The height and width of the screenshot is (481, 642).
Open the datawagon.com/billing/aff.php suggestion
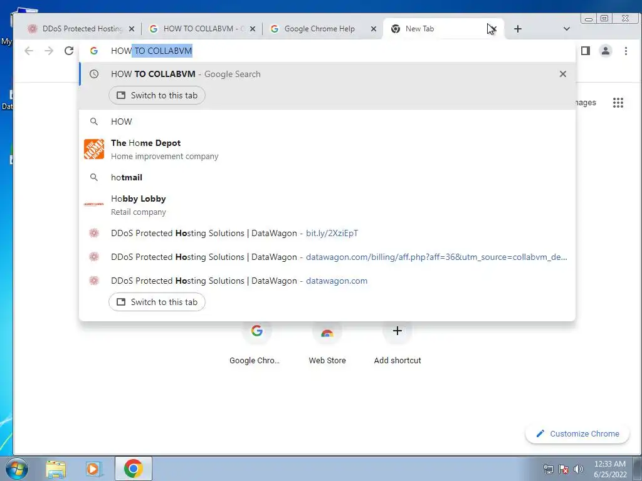[x=327, y=257]
